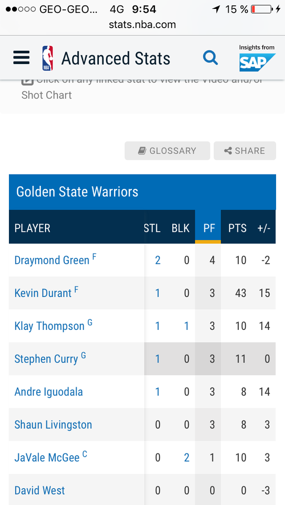Tap the NBA logo icon
285x505 pixels.
pos(48,58)
